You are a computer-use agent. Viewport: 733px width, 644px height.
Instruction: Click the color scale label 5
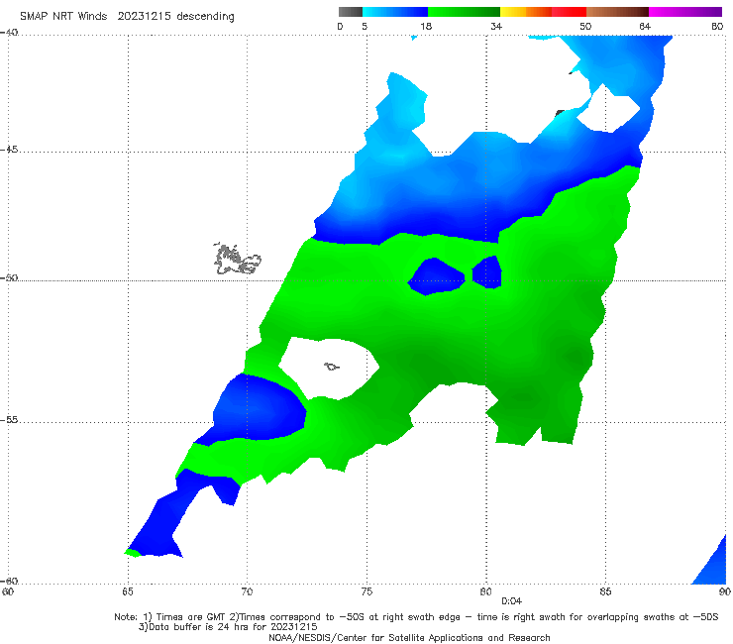pyautogui.click(x=365, y=26)
